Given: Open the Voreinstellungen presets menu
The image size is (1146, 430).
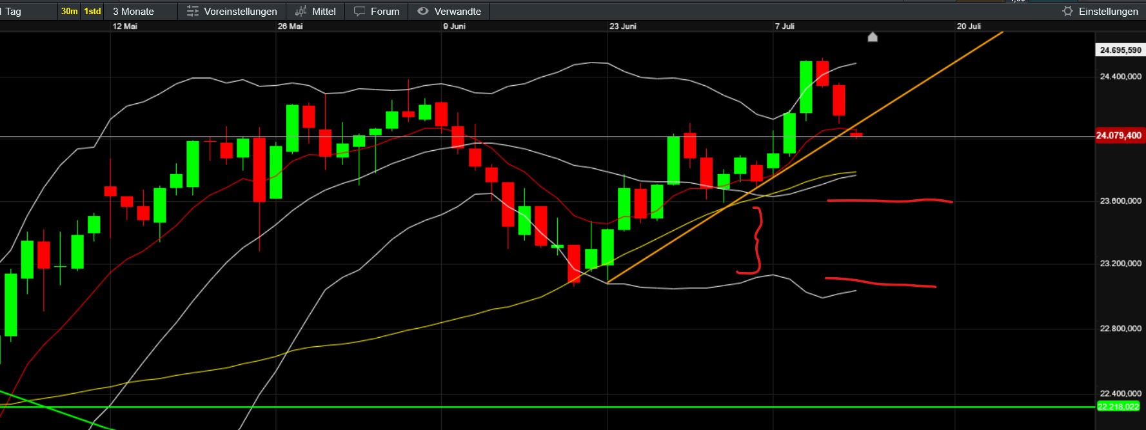Looking at the screenshot, I should (x=232, y=12).
